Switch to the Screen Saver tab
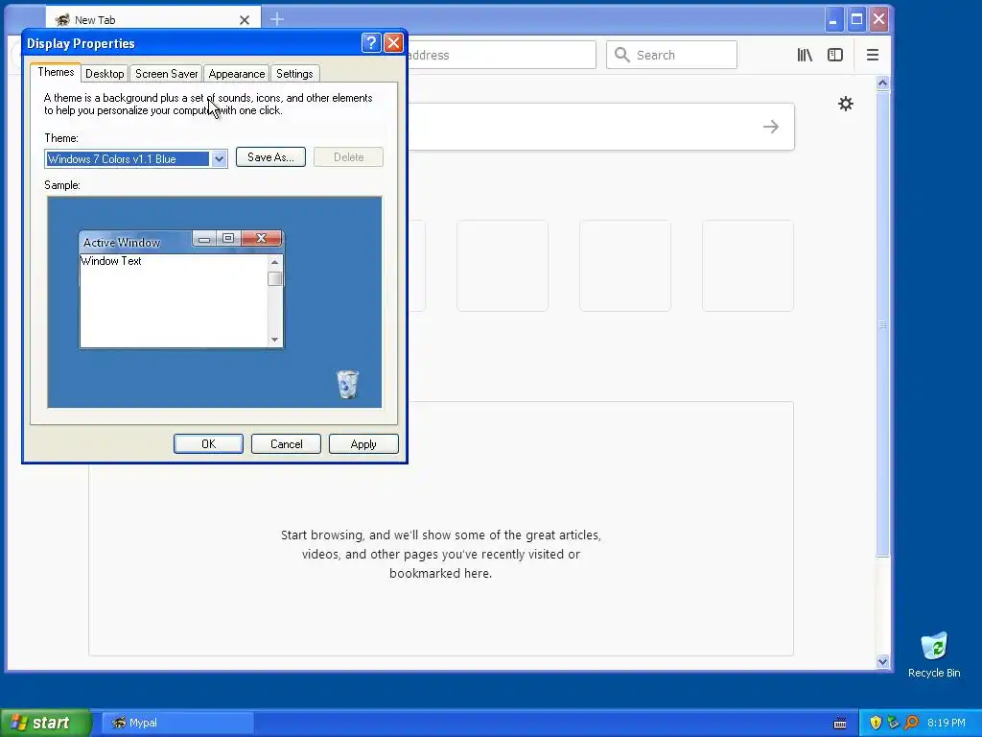This screenshot has height=737, width=982. point(167,73)
